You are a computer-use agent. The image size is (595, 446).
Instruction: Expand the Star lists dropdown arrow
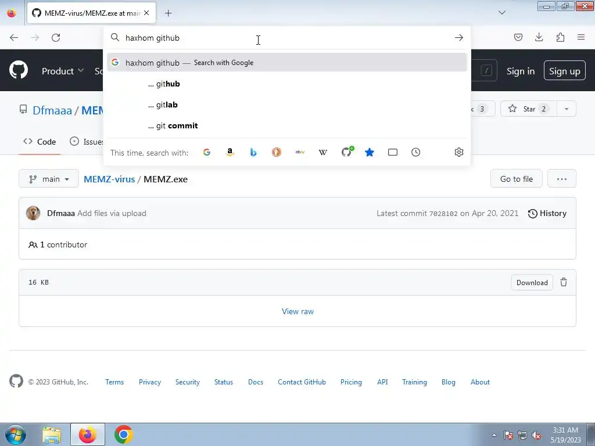coord(567,109)
